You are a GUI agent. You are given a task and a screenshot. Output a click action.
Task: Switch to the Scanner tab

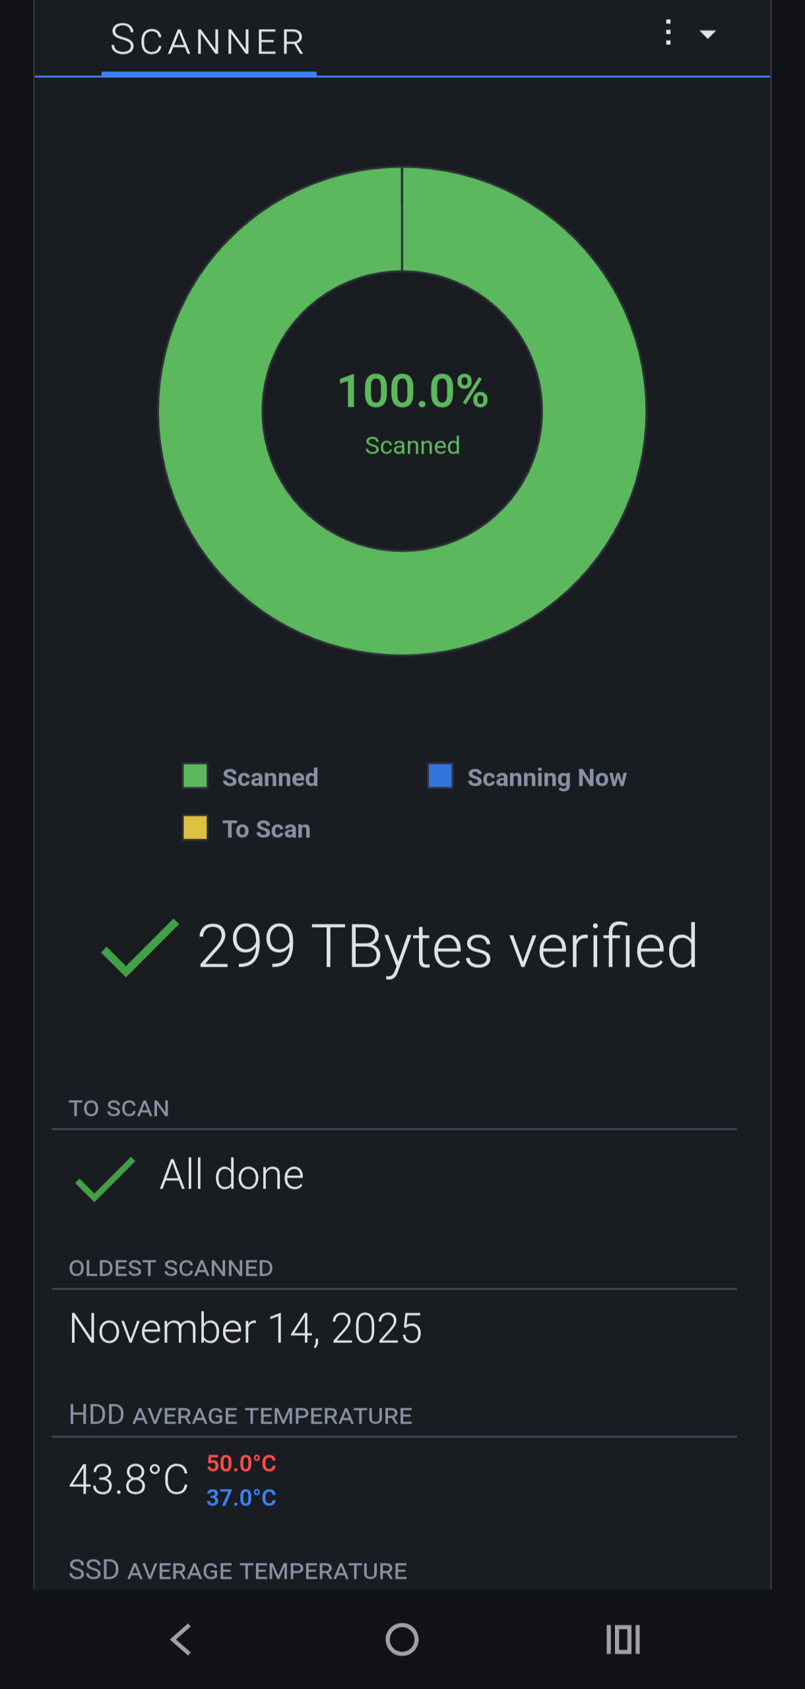pos(208,41)
